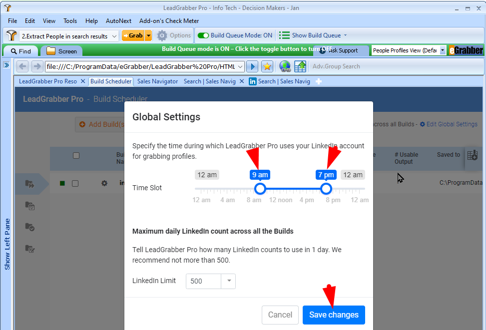This screenshot has width=486, height=330.
Task: Open the Edit menu
Action: click(30, 21)
